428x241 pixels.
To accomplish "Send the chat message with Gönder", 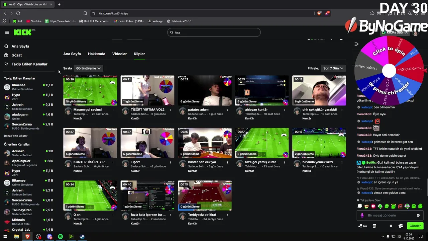I will pyautogui.click(x=415, y=226).
